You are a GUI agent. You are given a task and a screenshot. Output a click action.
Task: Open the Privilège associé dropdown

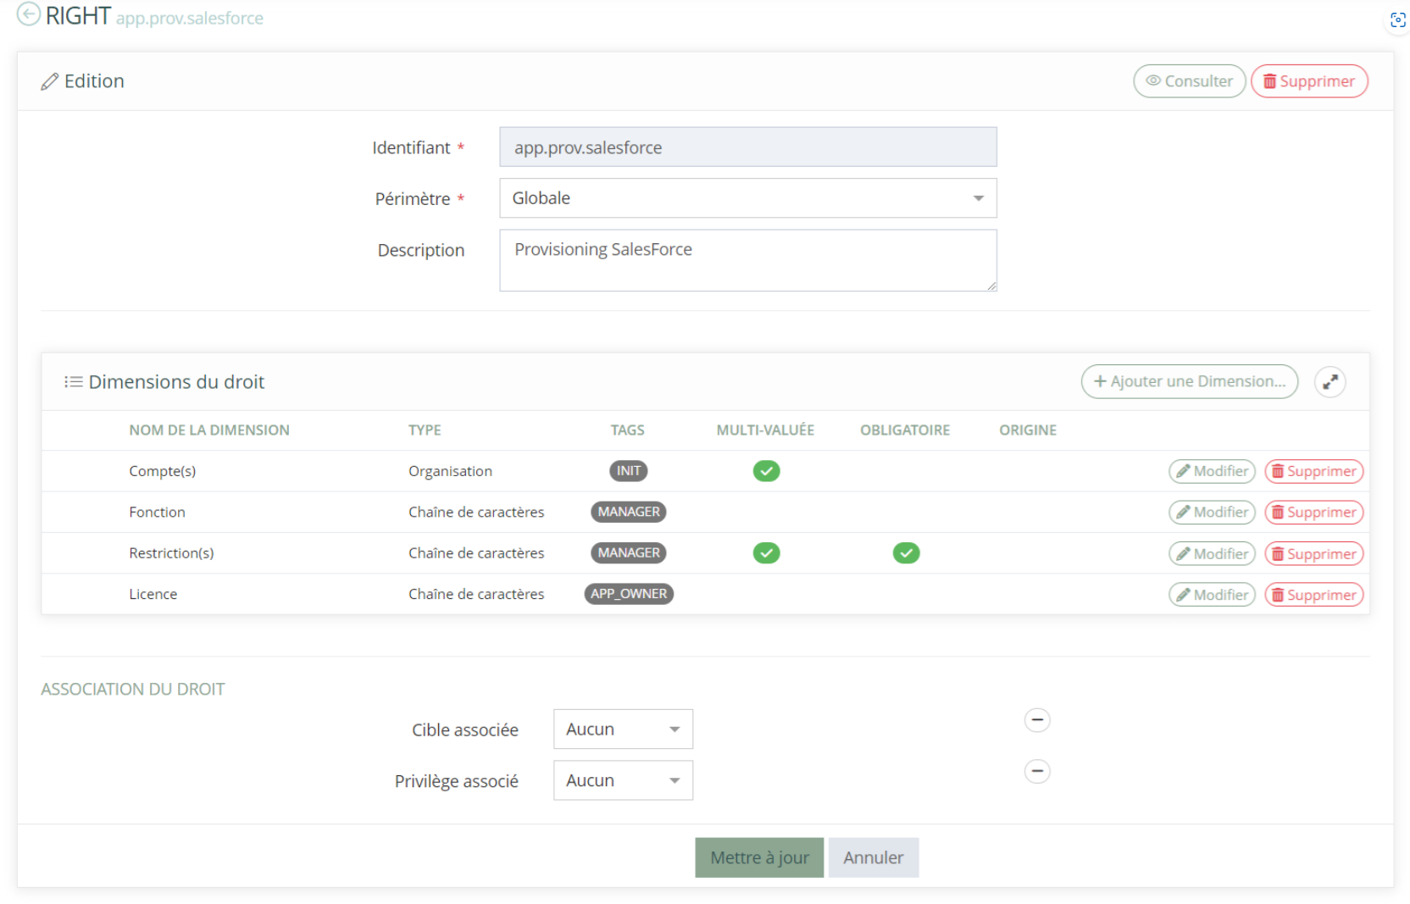[623, 780]
